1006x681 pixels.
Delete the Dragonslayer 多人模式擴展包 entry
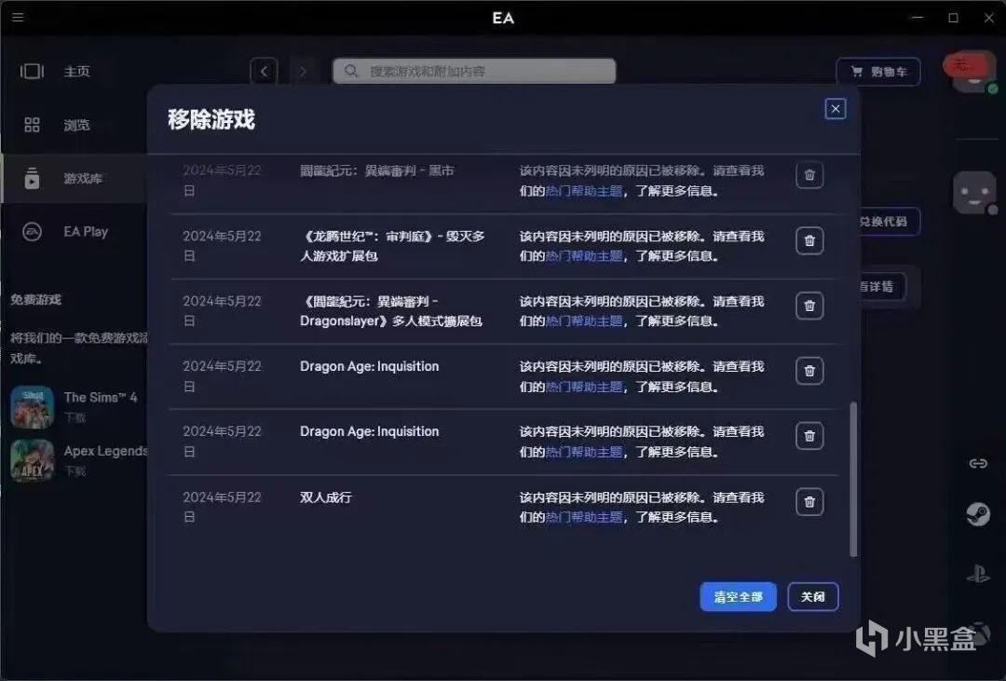pyautogui.click(x=809, y=306)
